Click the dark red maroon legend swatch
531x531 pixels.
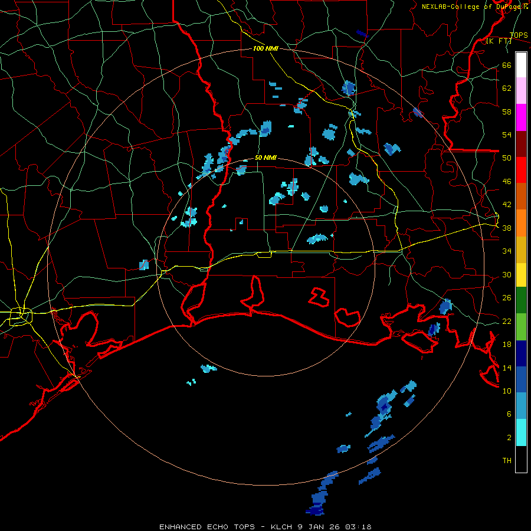521,144
